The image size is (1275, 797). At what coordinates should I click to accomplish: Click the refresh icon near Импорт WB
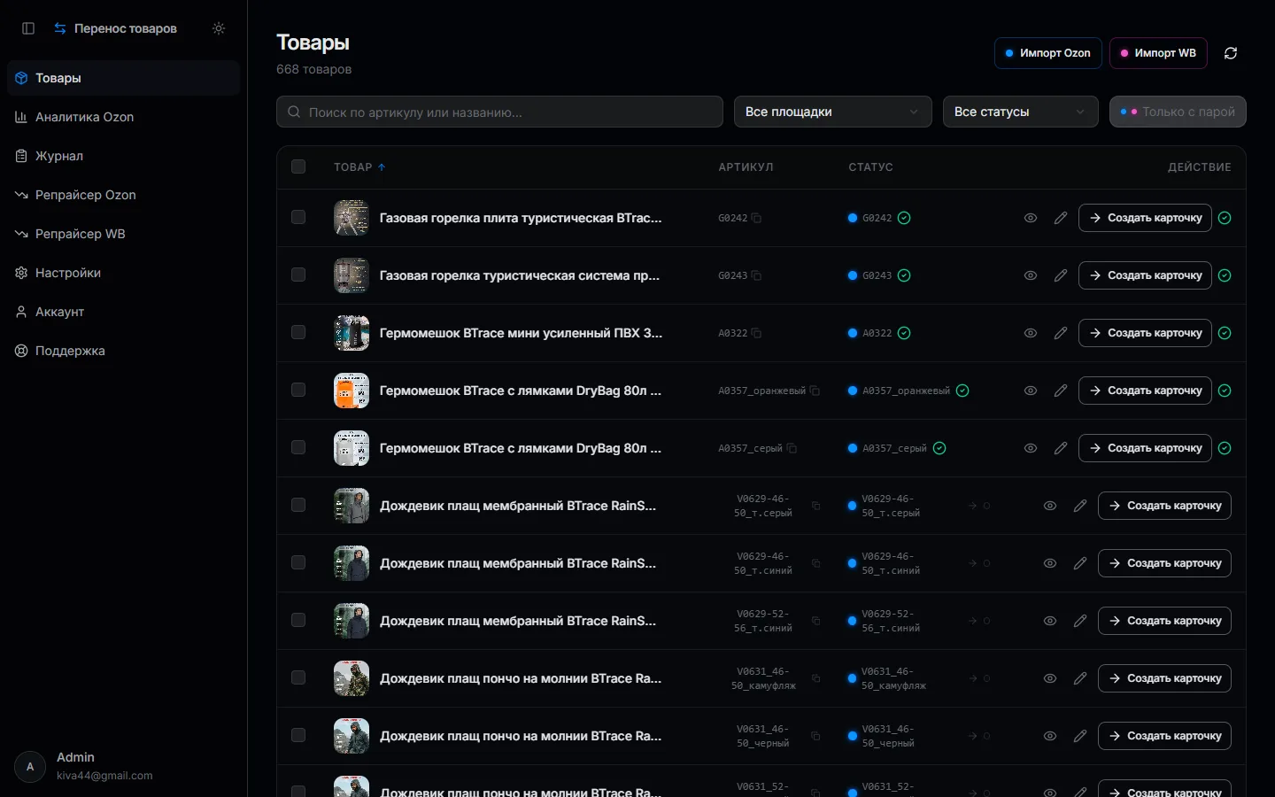[x=1231, y=53]
